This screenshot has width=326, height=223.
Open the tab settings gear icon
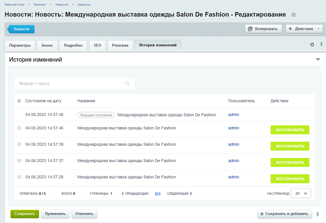coord(312,44)
